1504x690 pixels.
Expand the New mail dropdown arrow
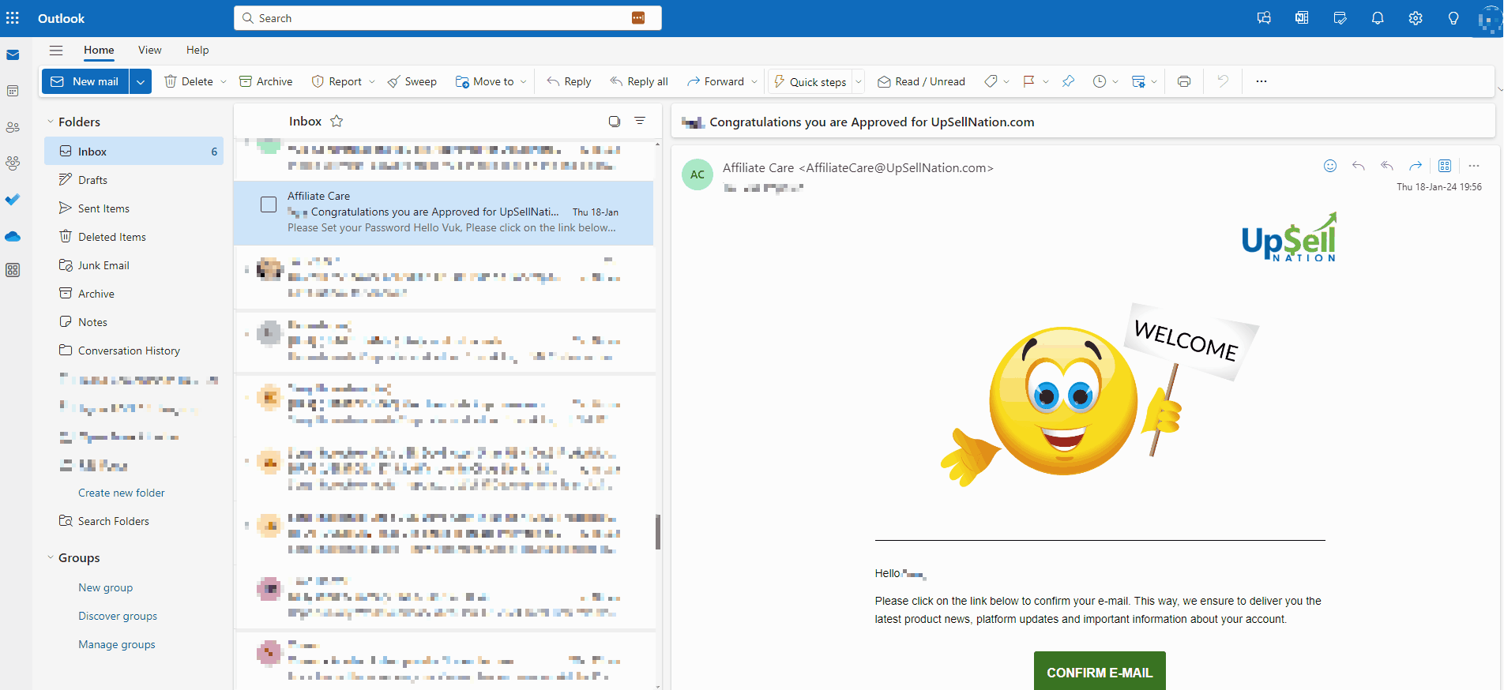point(141,81)
